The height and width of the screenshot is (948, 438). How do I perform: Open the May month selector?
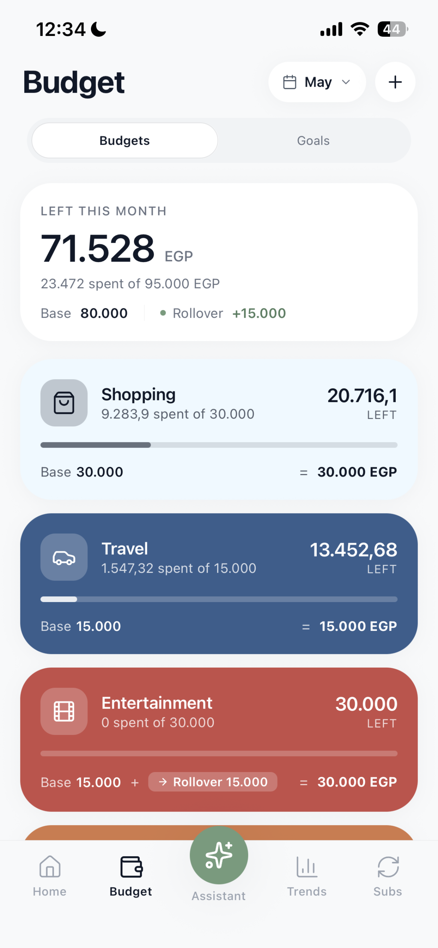pos(317,82)
